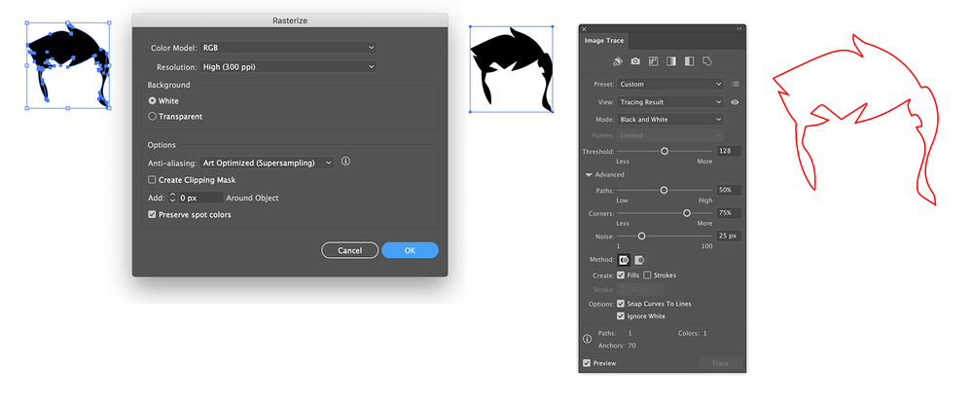This screenshot has width=972, height=405.
Task: Collapse the Image Trace panel with double arrows
Action: tap(738, 28)
